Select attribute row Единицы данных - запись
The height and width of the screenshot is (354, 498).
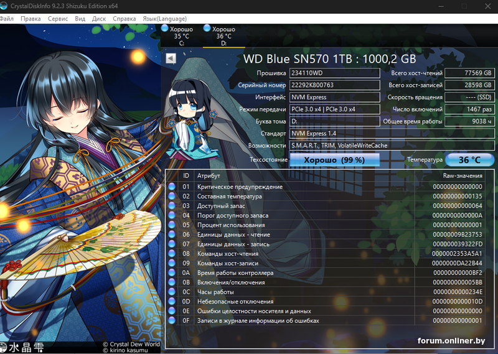coord(326,244)
